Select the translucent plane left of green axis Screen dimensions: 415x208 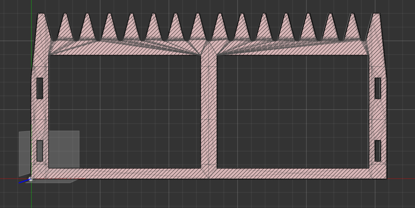(24, 153)
